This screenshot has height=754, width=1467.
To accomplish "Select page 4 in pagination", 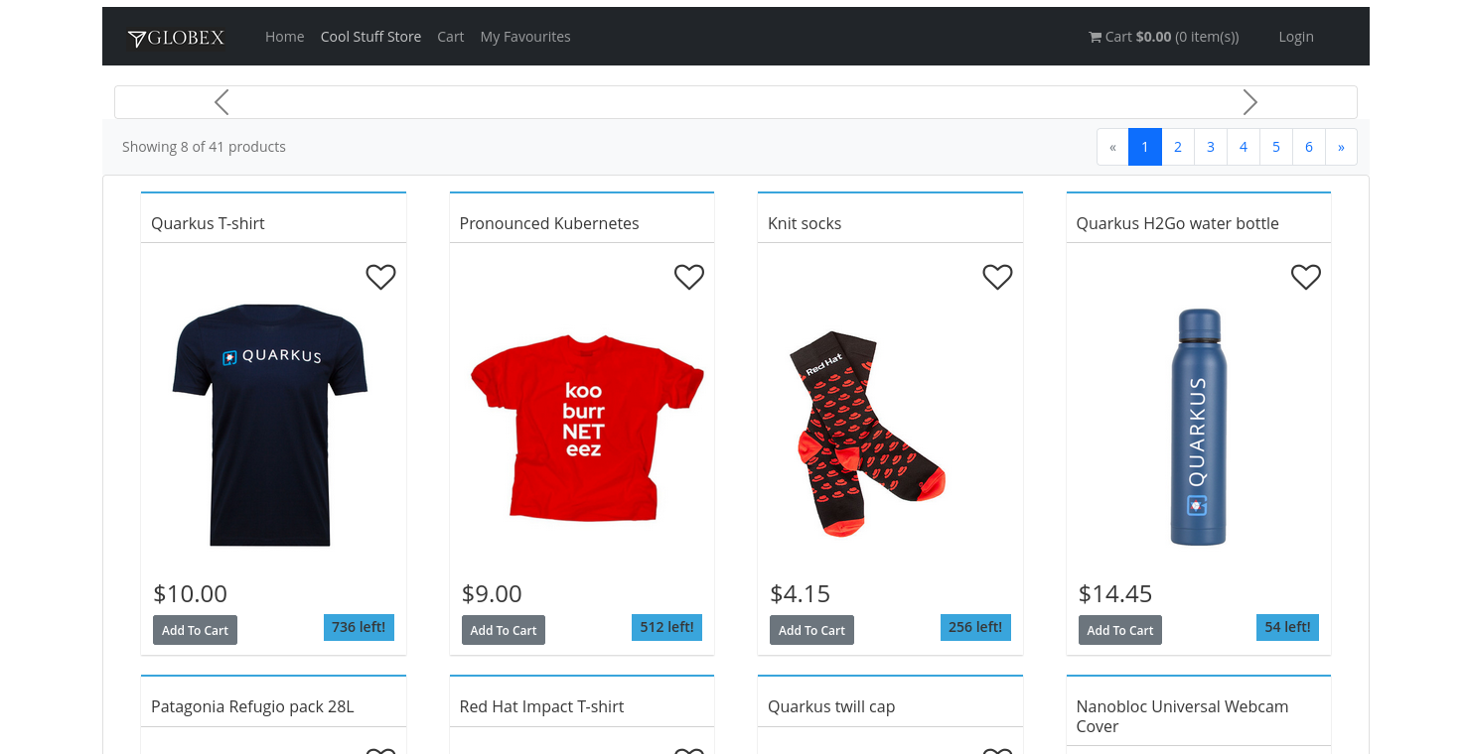I will coord(1244,147).
